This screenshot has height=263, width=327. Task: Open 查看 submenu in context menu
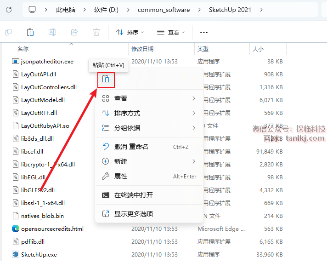coord(149,98)
